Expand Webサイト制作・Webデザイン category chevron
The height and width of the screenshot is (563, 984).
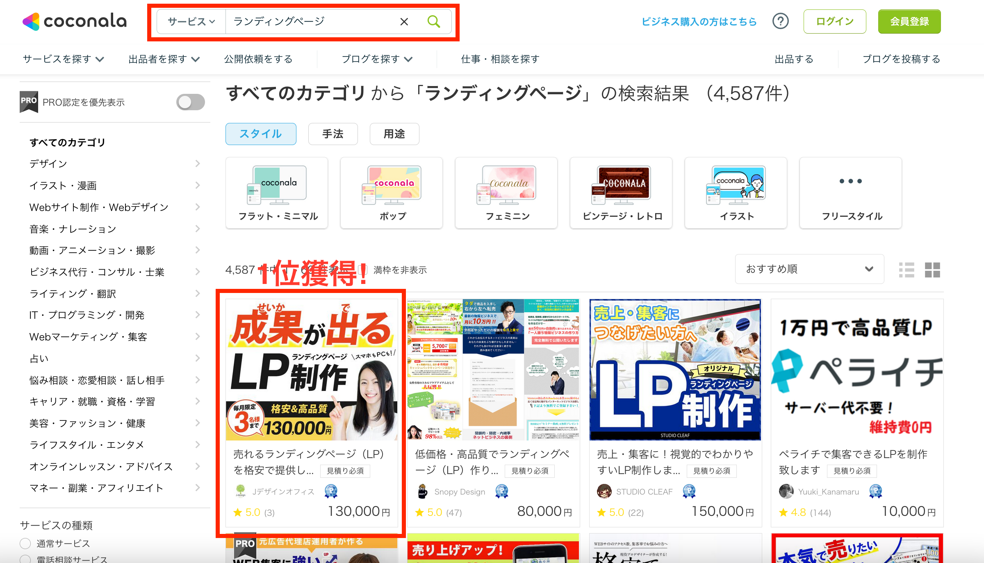[x=198, y=207]
